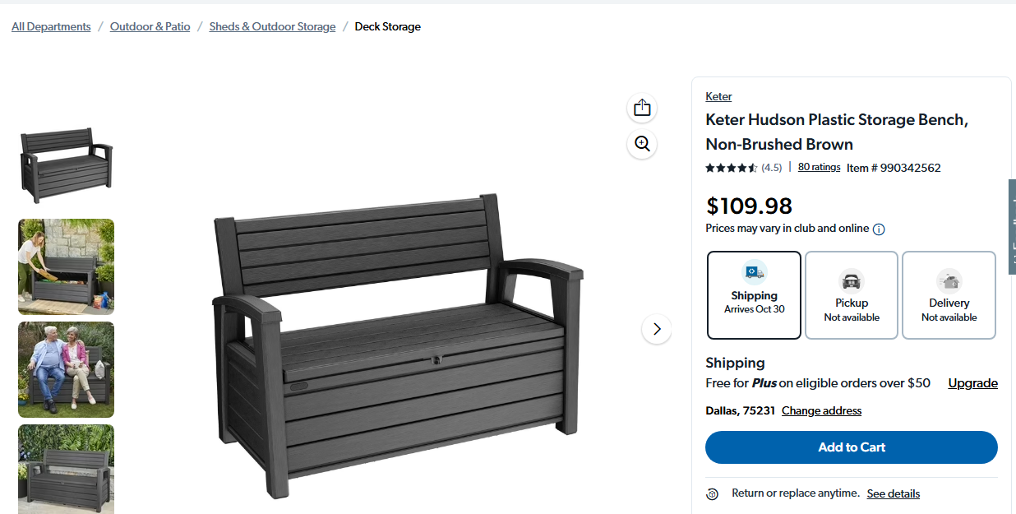Click Change address link

(x=821, y=410)
